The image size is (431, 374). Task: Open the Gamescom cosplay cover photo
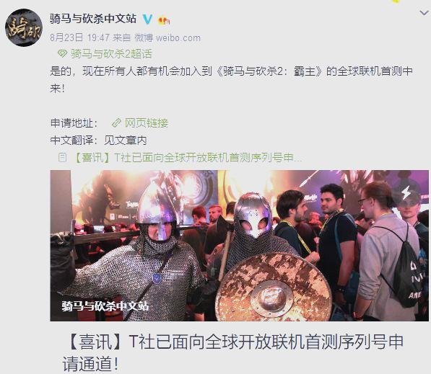[239, 246]
